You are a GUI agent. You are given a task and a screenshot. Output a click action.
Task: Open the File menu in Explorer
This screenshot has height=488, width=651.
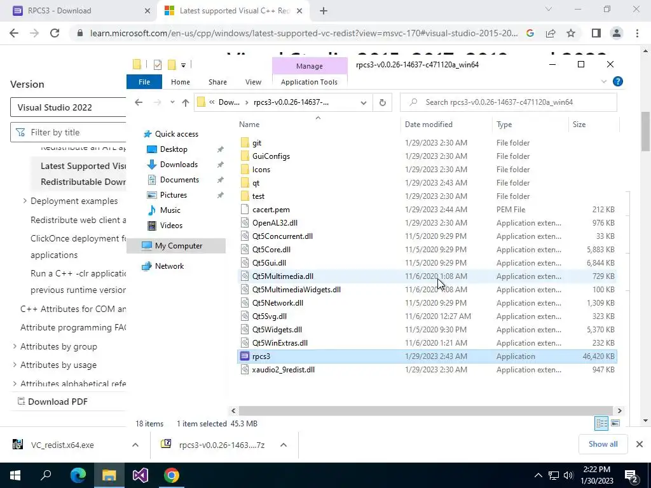click(x=144, y=82)
